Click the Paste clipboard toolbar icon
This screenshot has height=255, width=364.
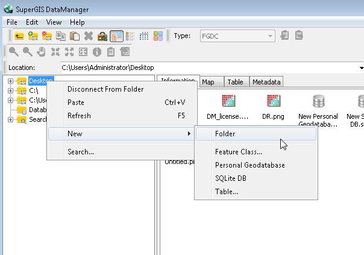coord(75,36)
